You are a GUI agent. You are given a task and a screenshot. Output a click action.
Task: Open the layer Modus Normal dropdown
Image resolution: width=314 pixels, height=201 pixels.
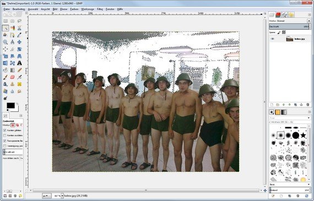point(290,21)
